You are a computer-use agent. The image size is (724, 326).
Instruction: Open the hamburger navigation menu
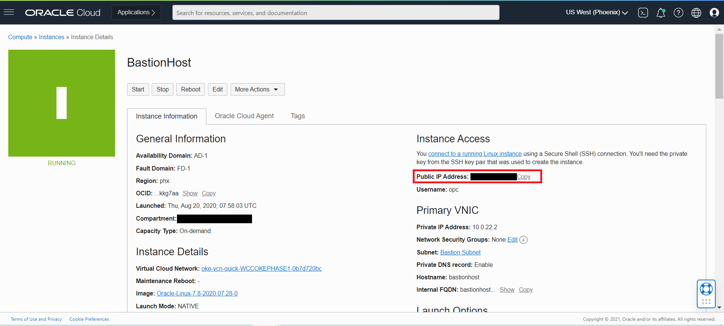click(x=9, y=12)
